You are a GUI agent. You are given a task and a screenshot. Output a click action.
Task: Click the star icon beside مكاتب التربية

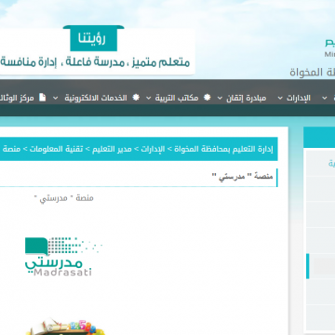(x=207, y=98)
